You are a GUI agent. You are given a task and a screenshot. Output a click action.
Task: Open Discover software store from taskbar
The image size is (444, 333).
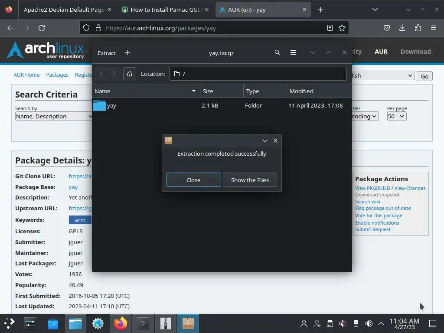pos(52,323)
